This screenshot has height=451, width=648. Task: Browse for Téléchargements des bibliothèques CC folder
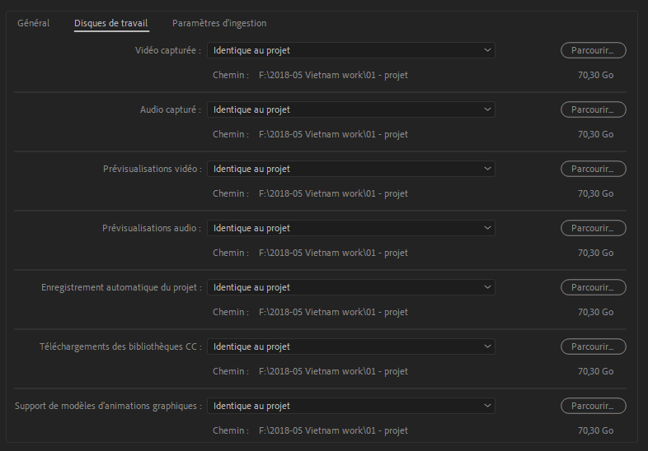[593, 346]
